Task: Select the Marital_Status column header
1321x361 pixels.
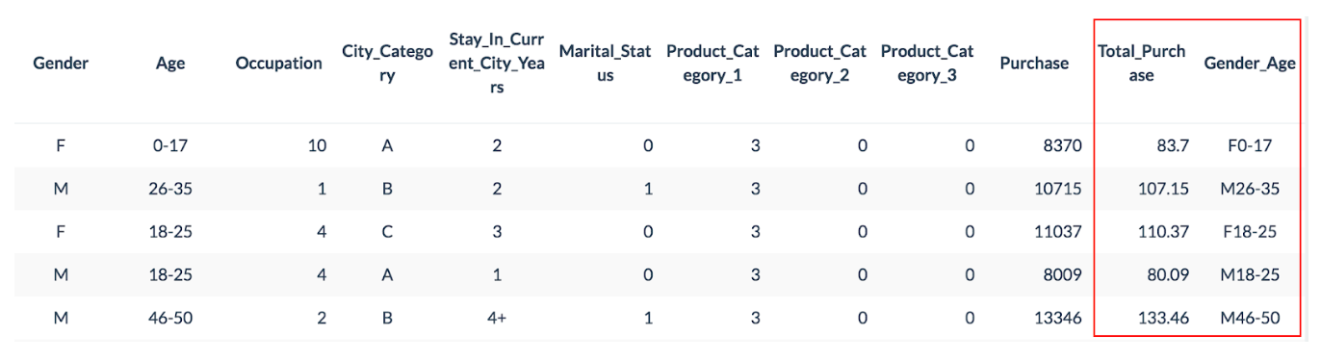Action: (x=605, y=64)
